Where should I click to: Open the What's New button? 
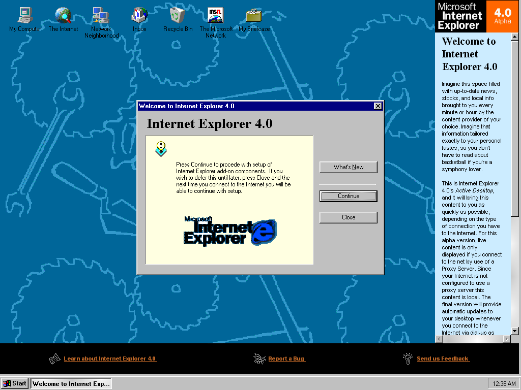coord(348,167)
